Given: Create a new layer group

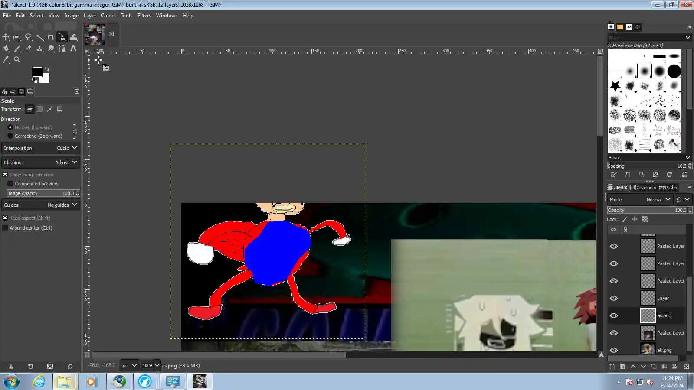Looking at the screenshot, I should coord(622,367).
